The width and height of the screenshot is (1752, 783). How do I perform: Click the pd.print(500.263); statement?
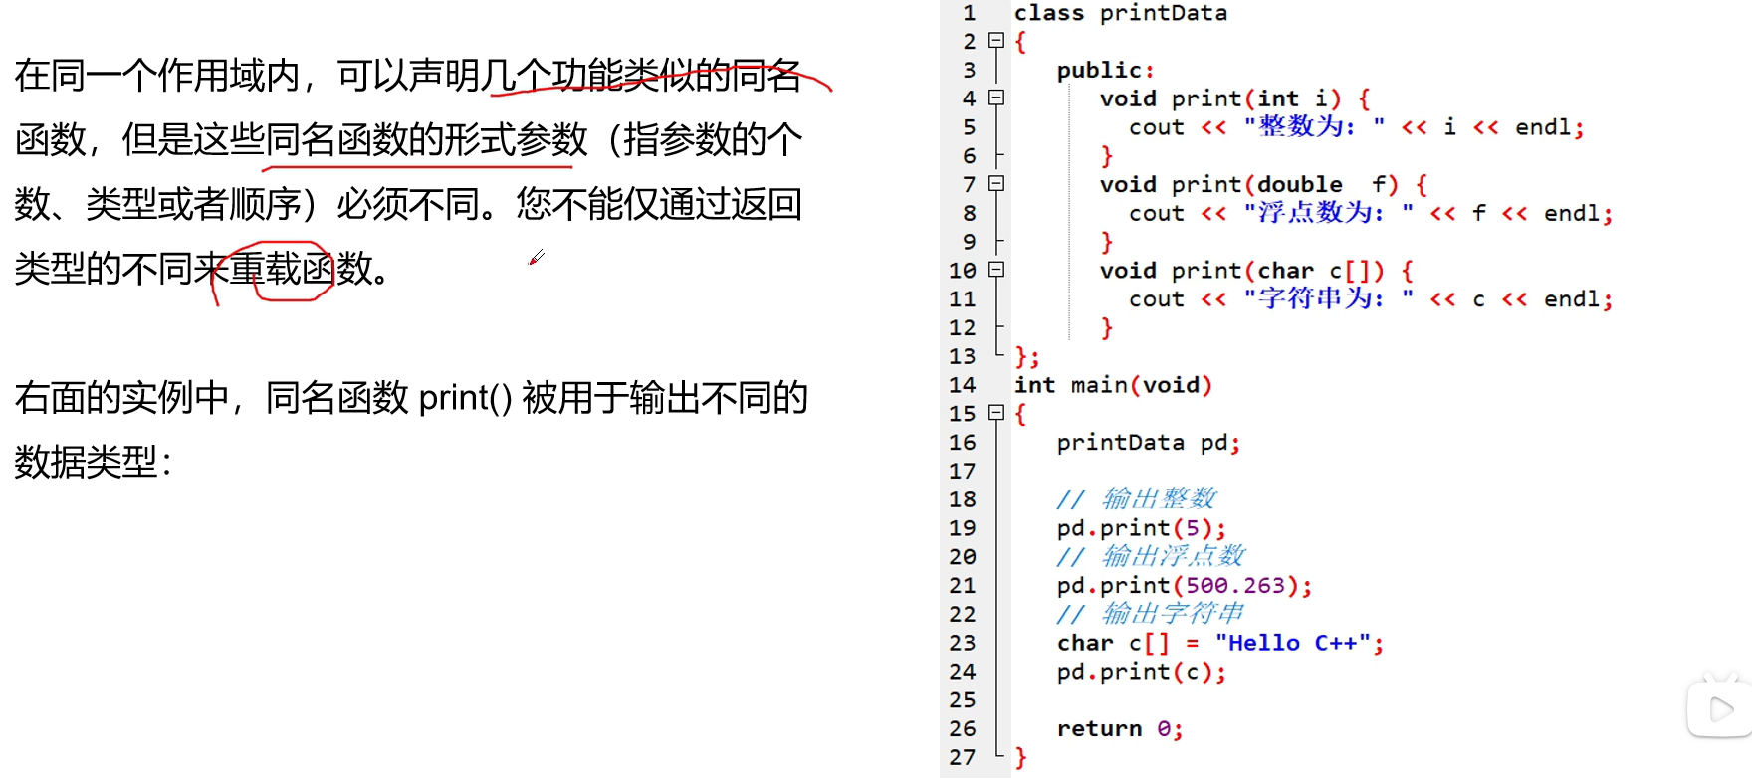(x=1185, y=586)
